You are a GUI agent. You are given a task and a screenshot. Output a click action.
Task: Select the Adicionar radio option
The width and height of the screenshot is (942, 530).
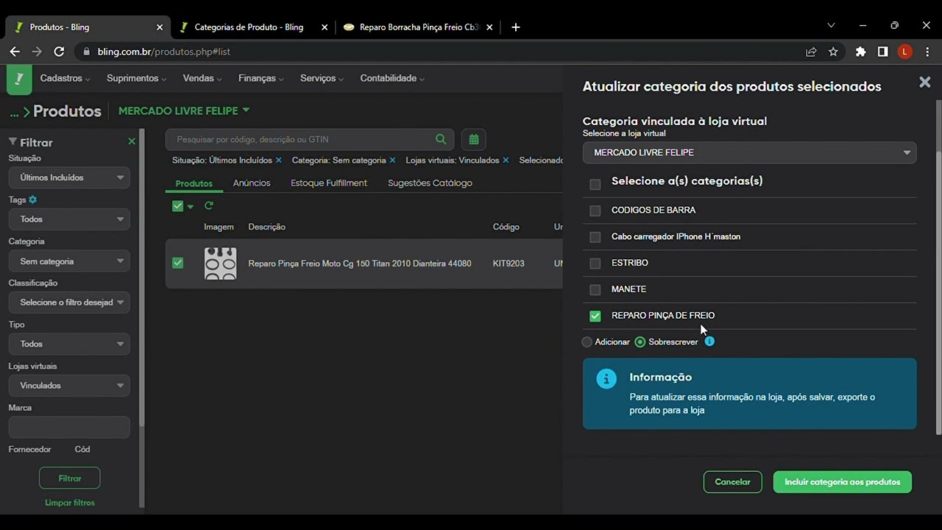(587, 342)
